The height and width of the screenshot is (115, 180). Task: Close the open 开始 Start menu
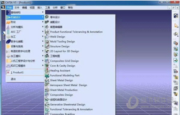tap(9, 8)
